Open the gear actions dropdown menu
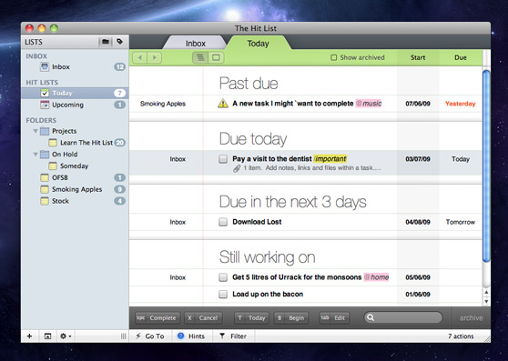The width and height of the screenshot is (508, 361). (x=66, y=336)
